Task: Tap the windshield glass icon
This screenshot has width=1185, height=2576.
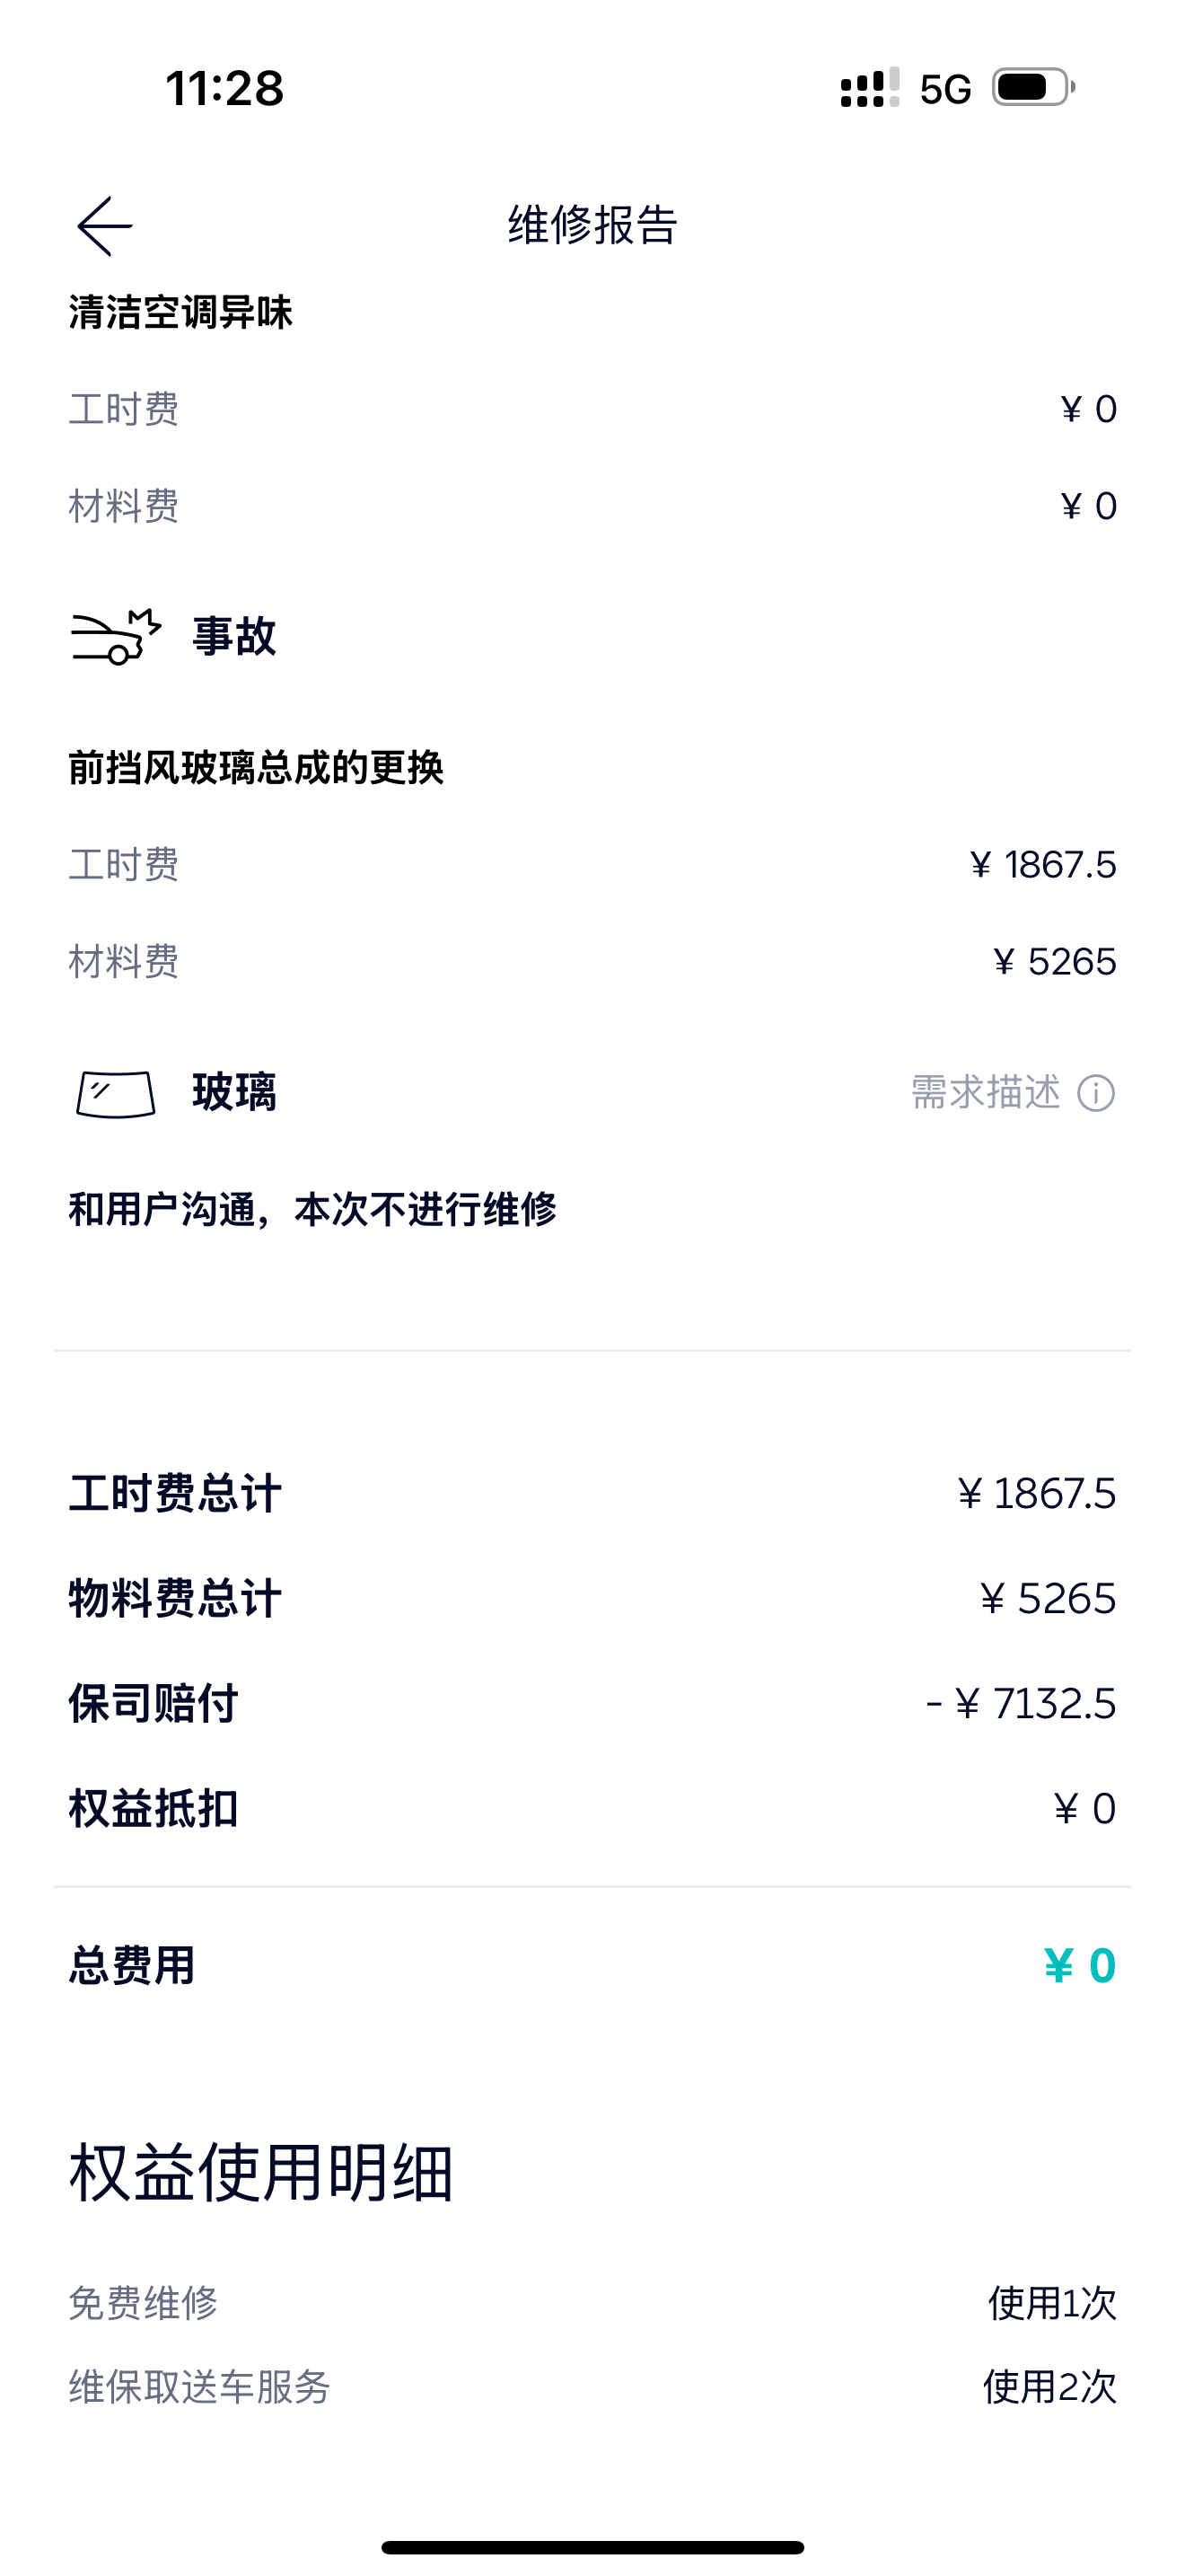Action: tap(116, 1093)
